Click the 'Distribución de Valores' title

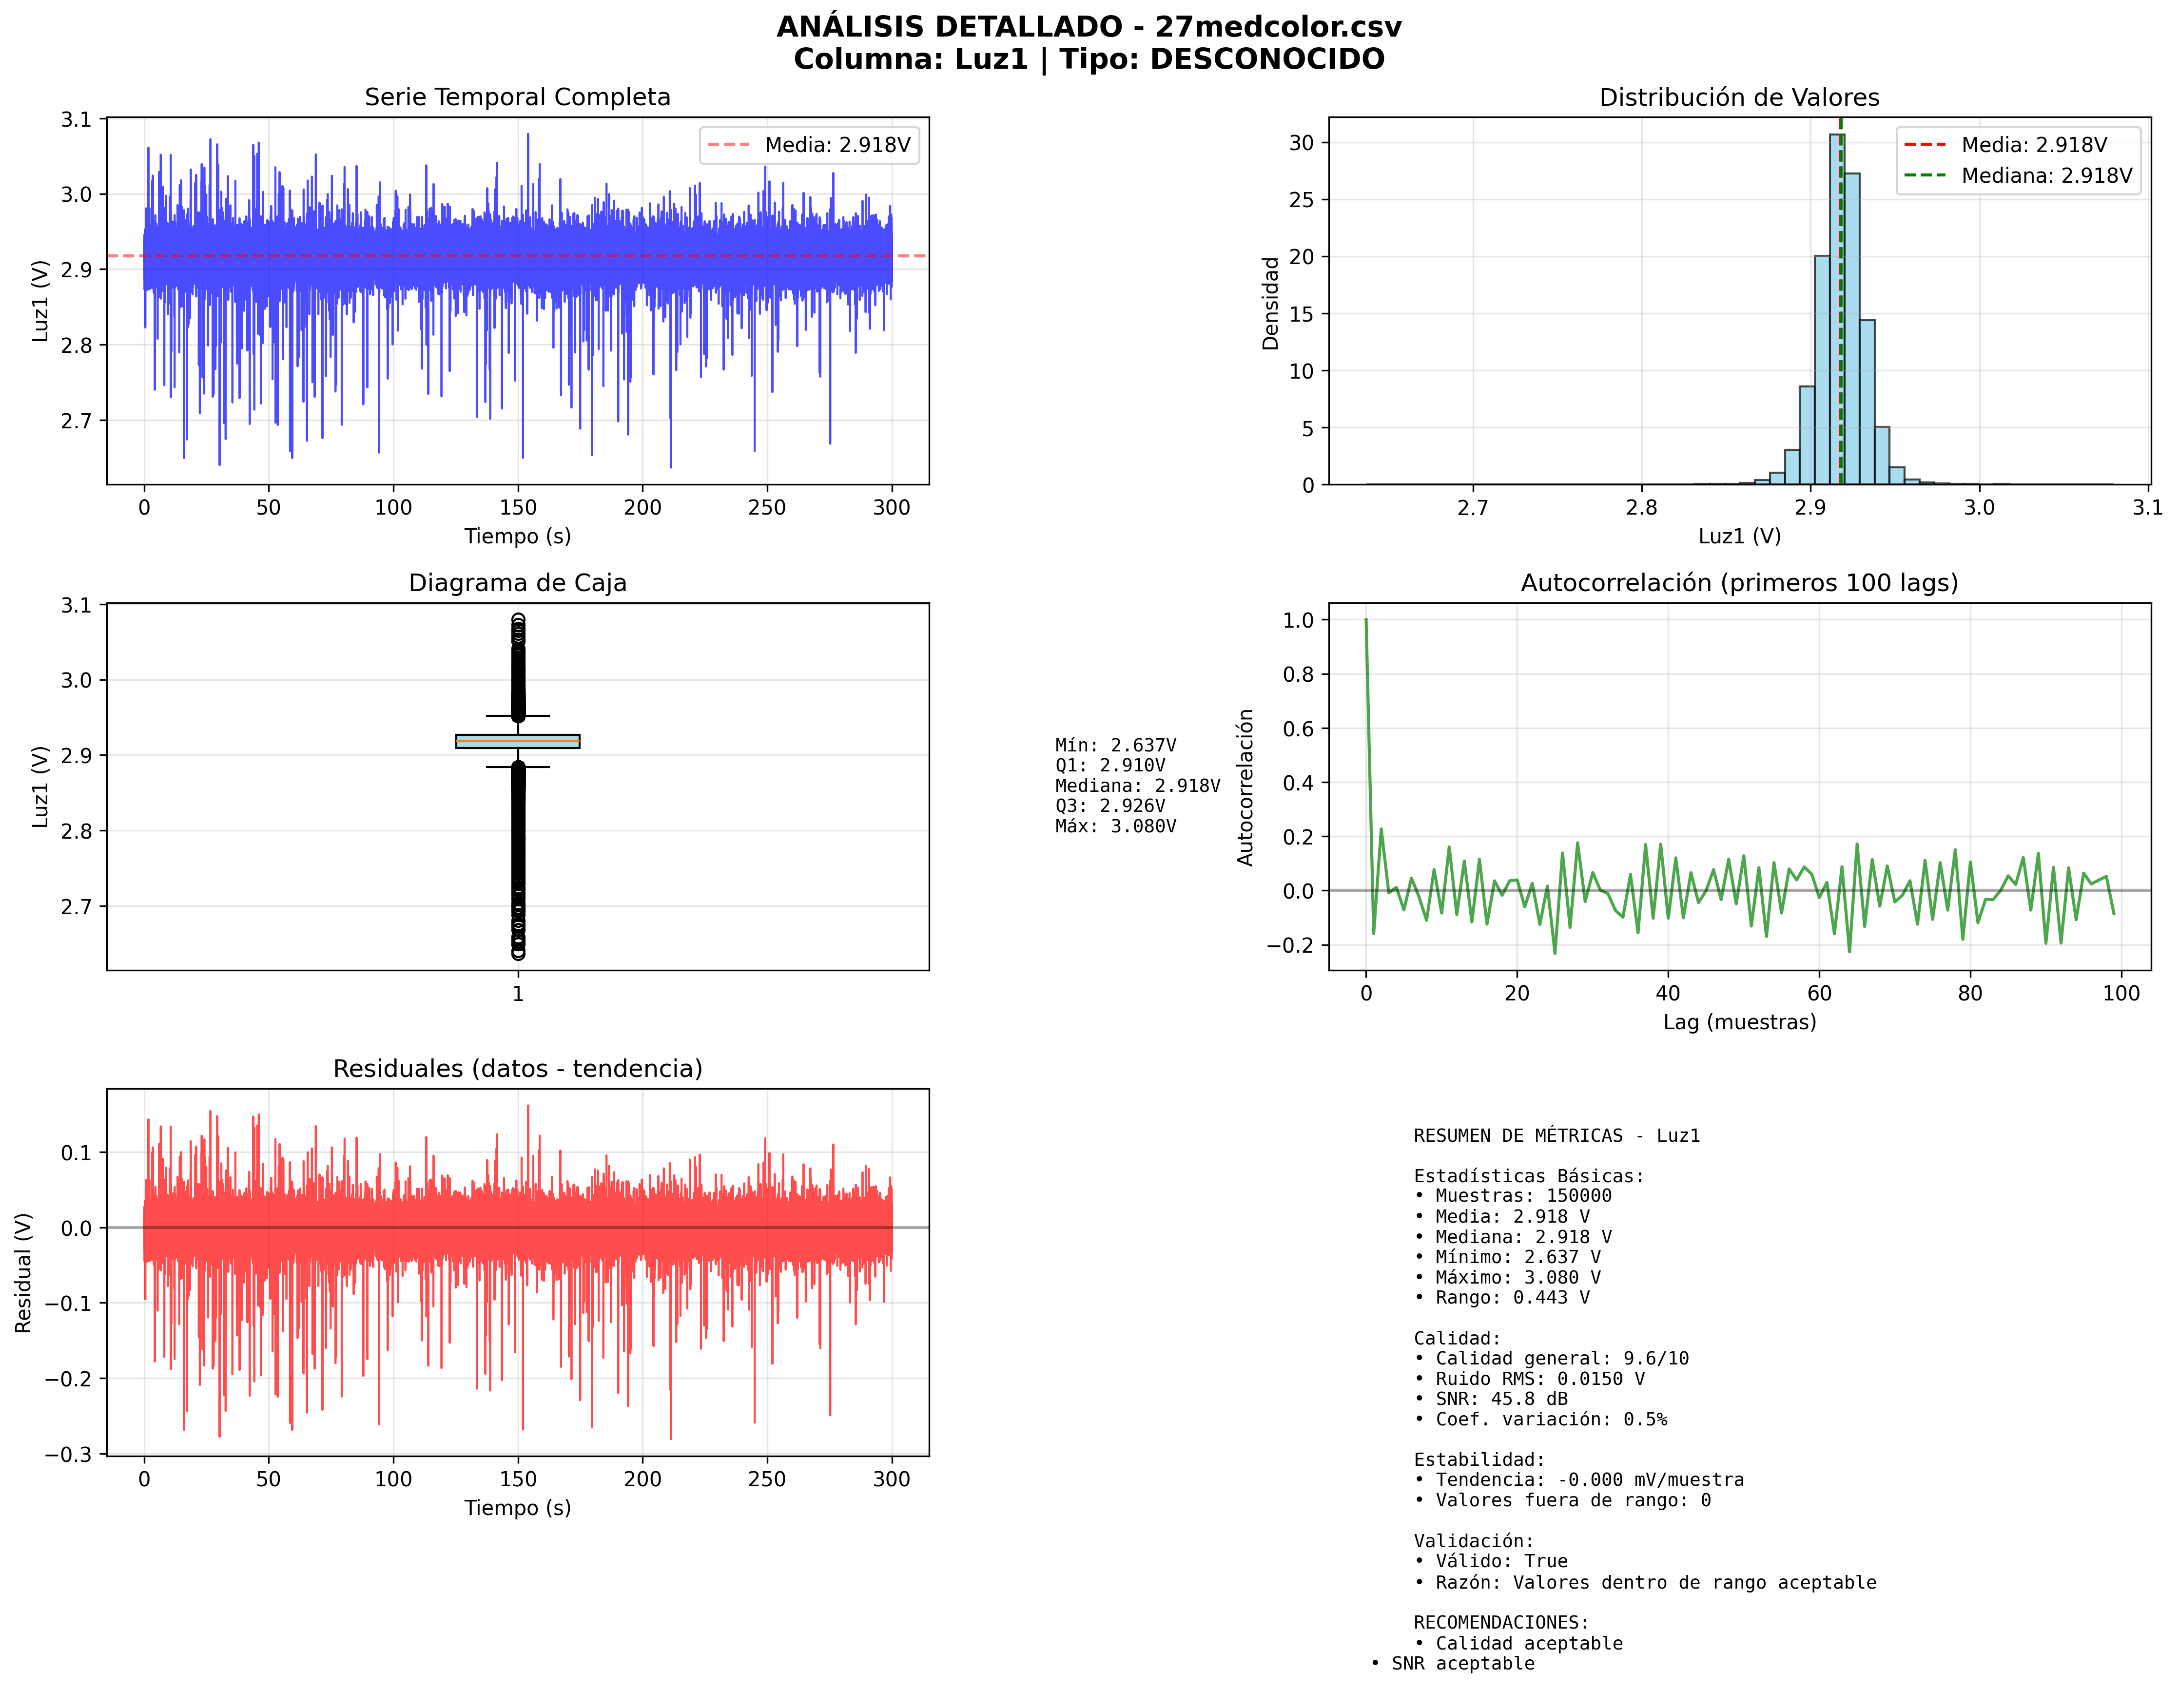(x=1739, y=97)
